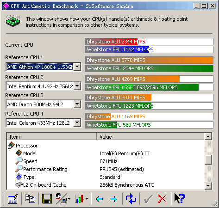Select the Performance Rating row
Image resolution: width=219 pixels, height=208 pixels.
(106, 169)
